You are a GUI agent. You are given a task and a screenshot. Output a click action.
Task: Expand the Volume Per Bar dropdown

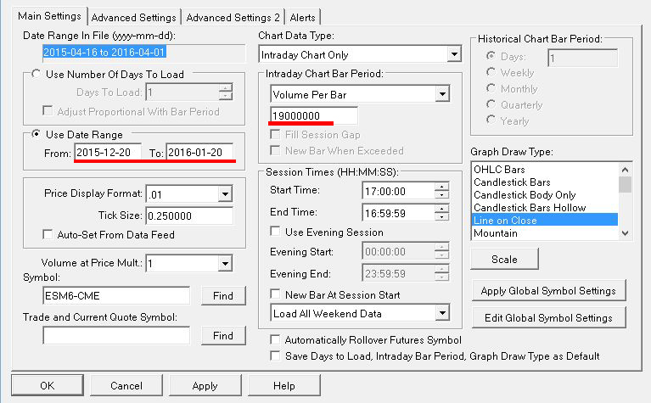point(442,94)
